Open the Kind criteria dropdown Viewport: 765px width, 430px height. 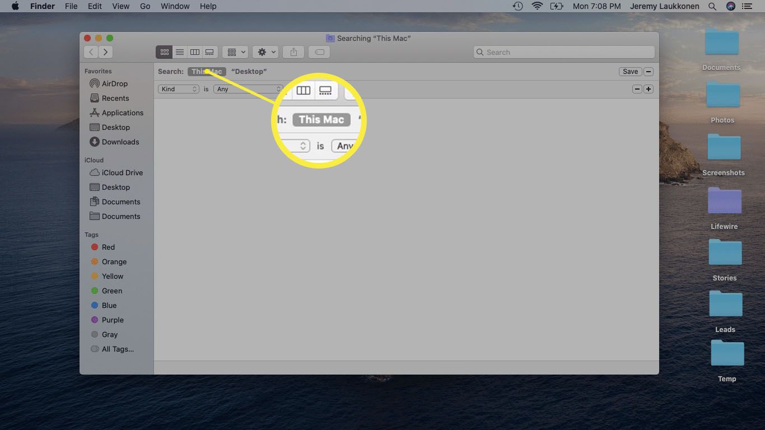(179, 89)
